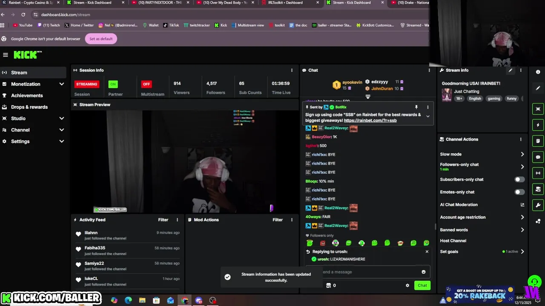Pin icon on BotRix pinned message
This screenshot has width=545, height=306.
(416, 107)
